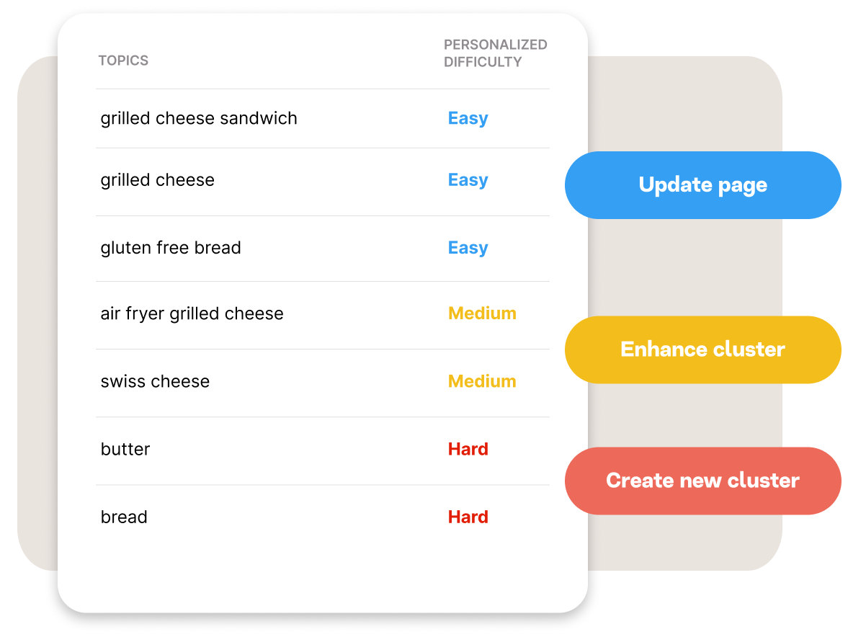Screen dimensions: 866x637
Task: Select the swiss cheese topic
Action: pos(155,381)
